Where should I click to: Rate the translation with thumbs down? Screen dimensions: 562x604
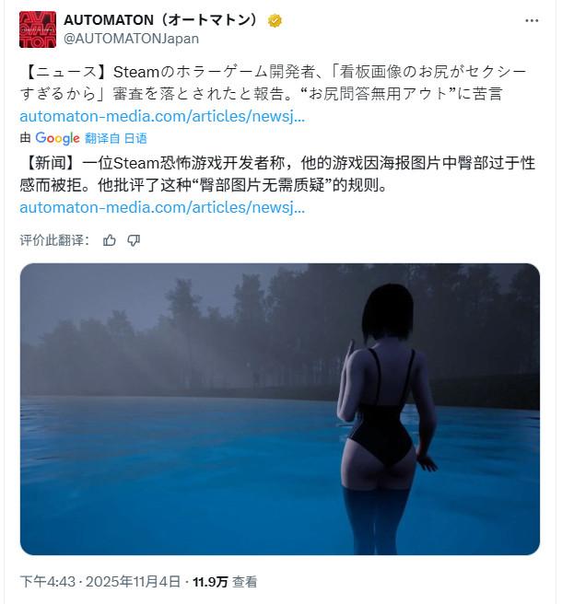tap(134, 240)
